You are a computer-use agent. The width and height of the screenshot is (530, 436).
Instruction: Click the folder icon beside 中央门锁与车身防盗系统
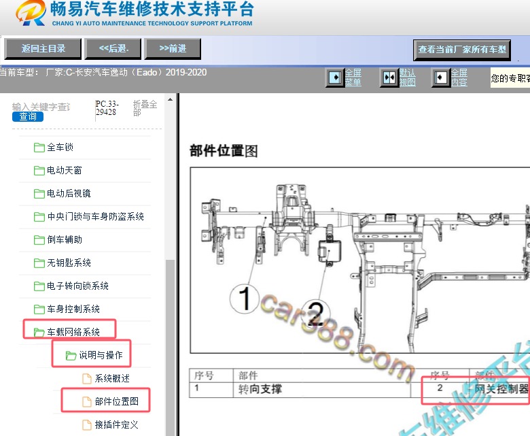point(39,217)
